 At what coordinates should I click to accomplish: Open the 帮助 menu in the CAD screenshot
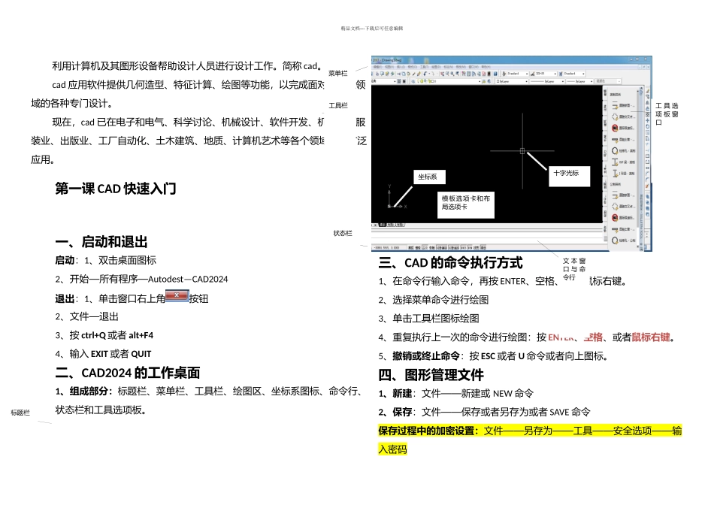pyautogui.click(x=486, y=67)
